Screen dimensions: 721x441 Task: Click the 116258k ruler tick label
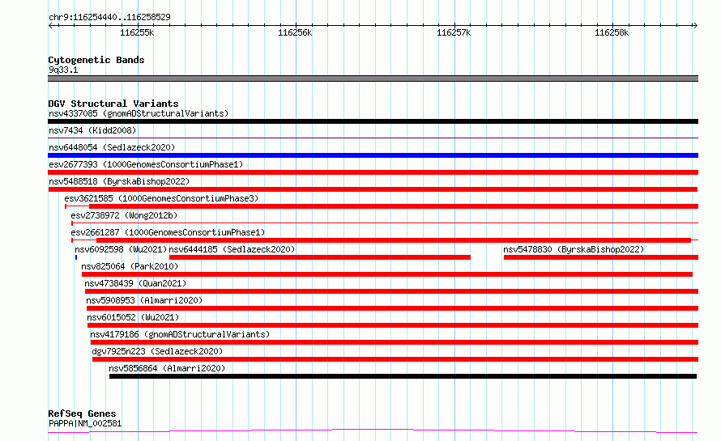pyautogui.click(x=612, y=32)
